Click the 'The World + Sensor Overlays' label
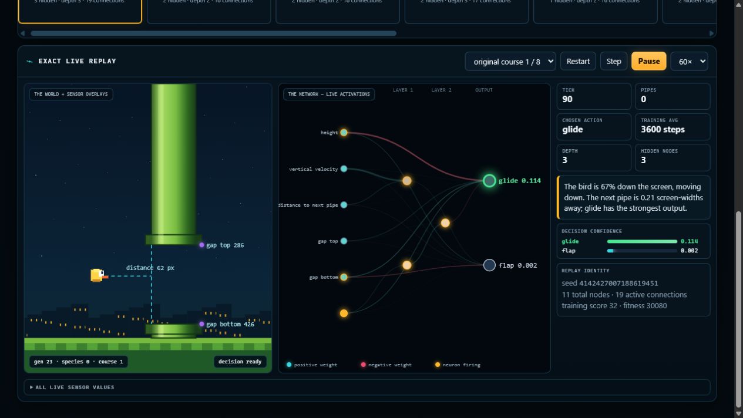743x418 pixels. click(x=71, y=94)
